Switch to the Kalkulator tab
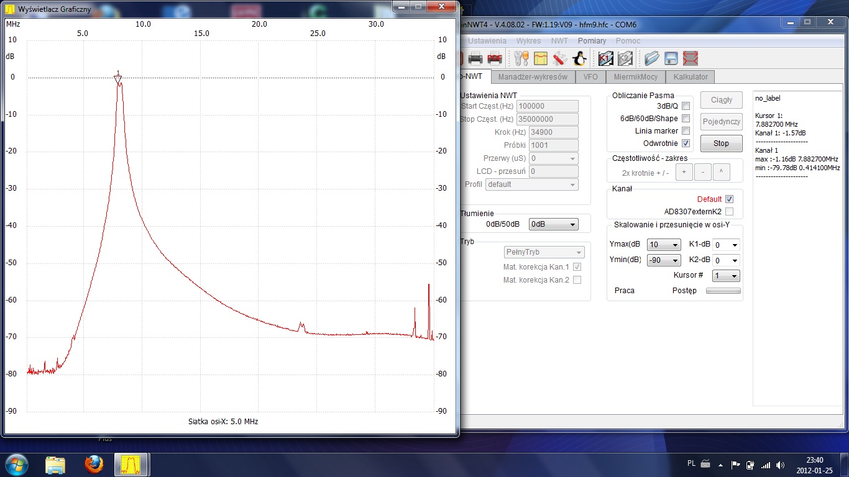Viewport: 849px width, 477px height. pyautogui.click(x=691, y=77)
